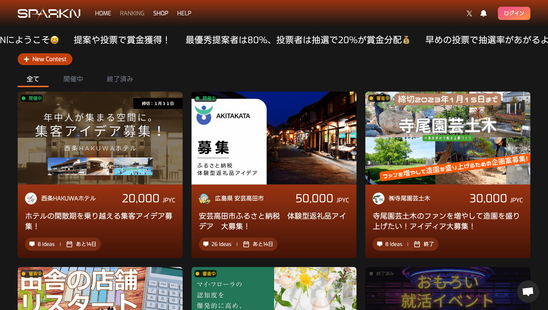Open the 集客アイデア募集 hotel banner image
This screenshot has height=310, width=548.
(x=100, y=138)
